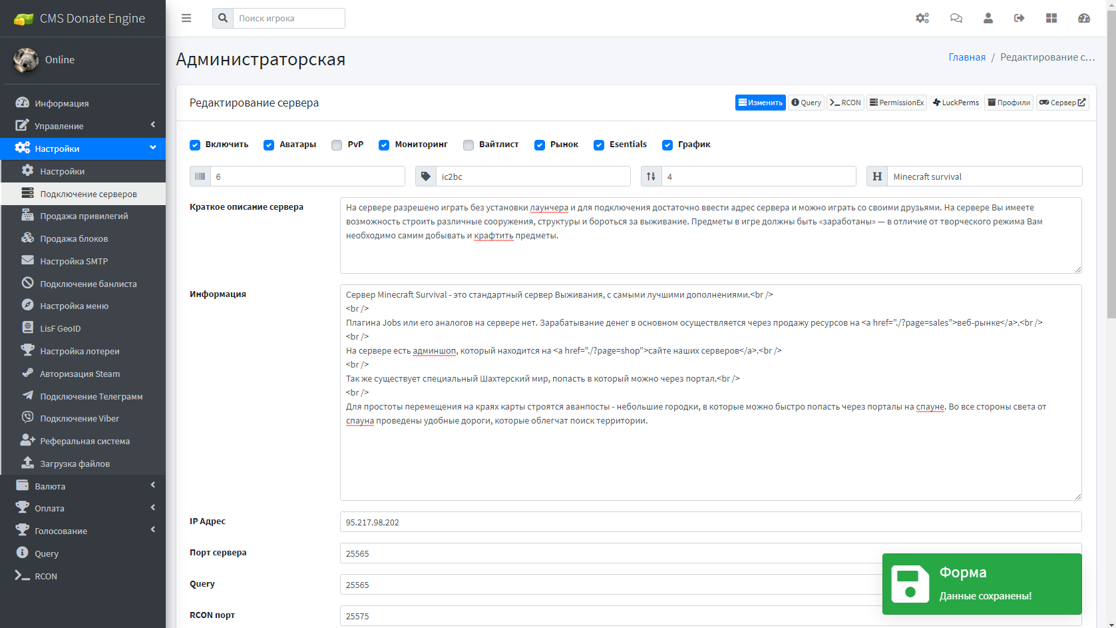Open Продажа привилегий menu item

pos(84,216)
